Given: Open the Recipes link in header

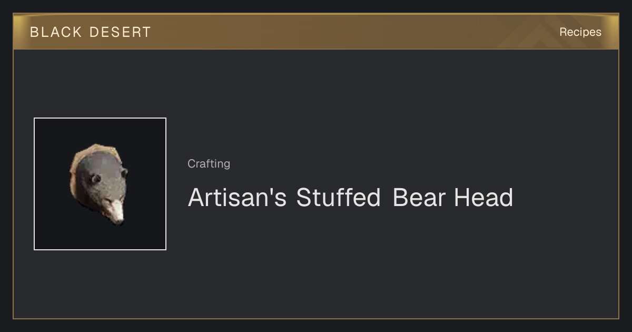Looking at the screenshot, I should pyautogui.click(x=580, y=32).
